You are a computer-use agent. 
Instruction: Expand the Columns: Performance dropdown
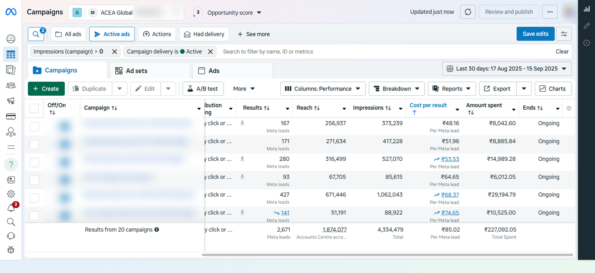pyautogui.click(x=322, y=89)
